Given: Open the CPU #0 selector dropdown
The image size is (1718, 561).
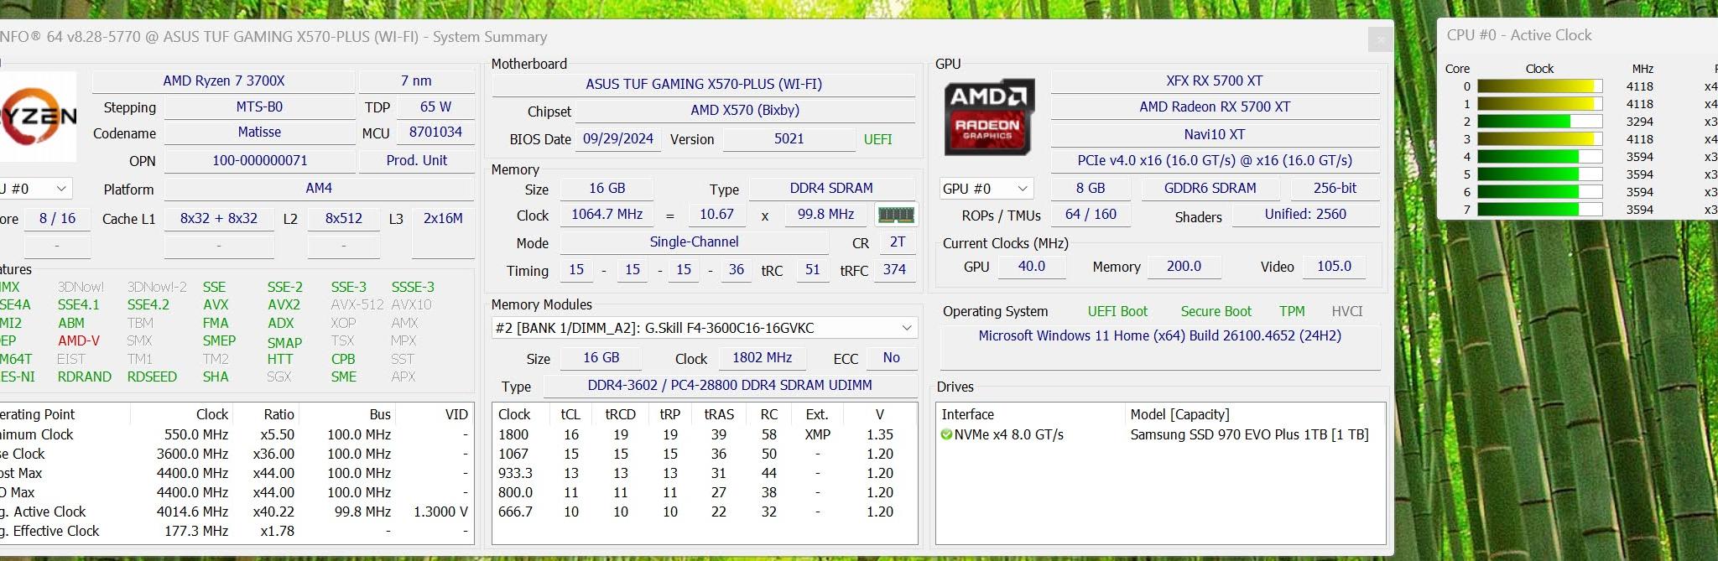Looking at the screenshot, I should pyautogui.click(x=35, y=189).
